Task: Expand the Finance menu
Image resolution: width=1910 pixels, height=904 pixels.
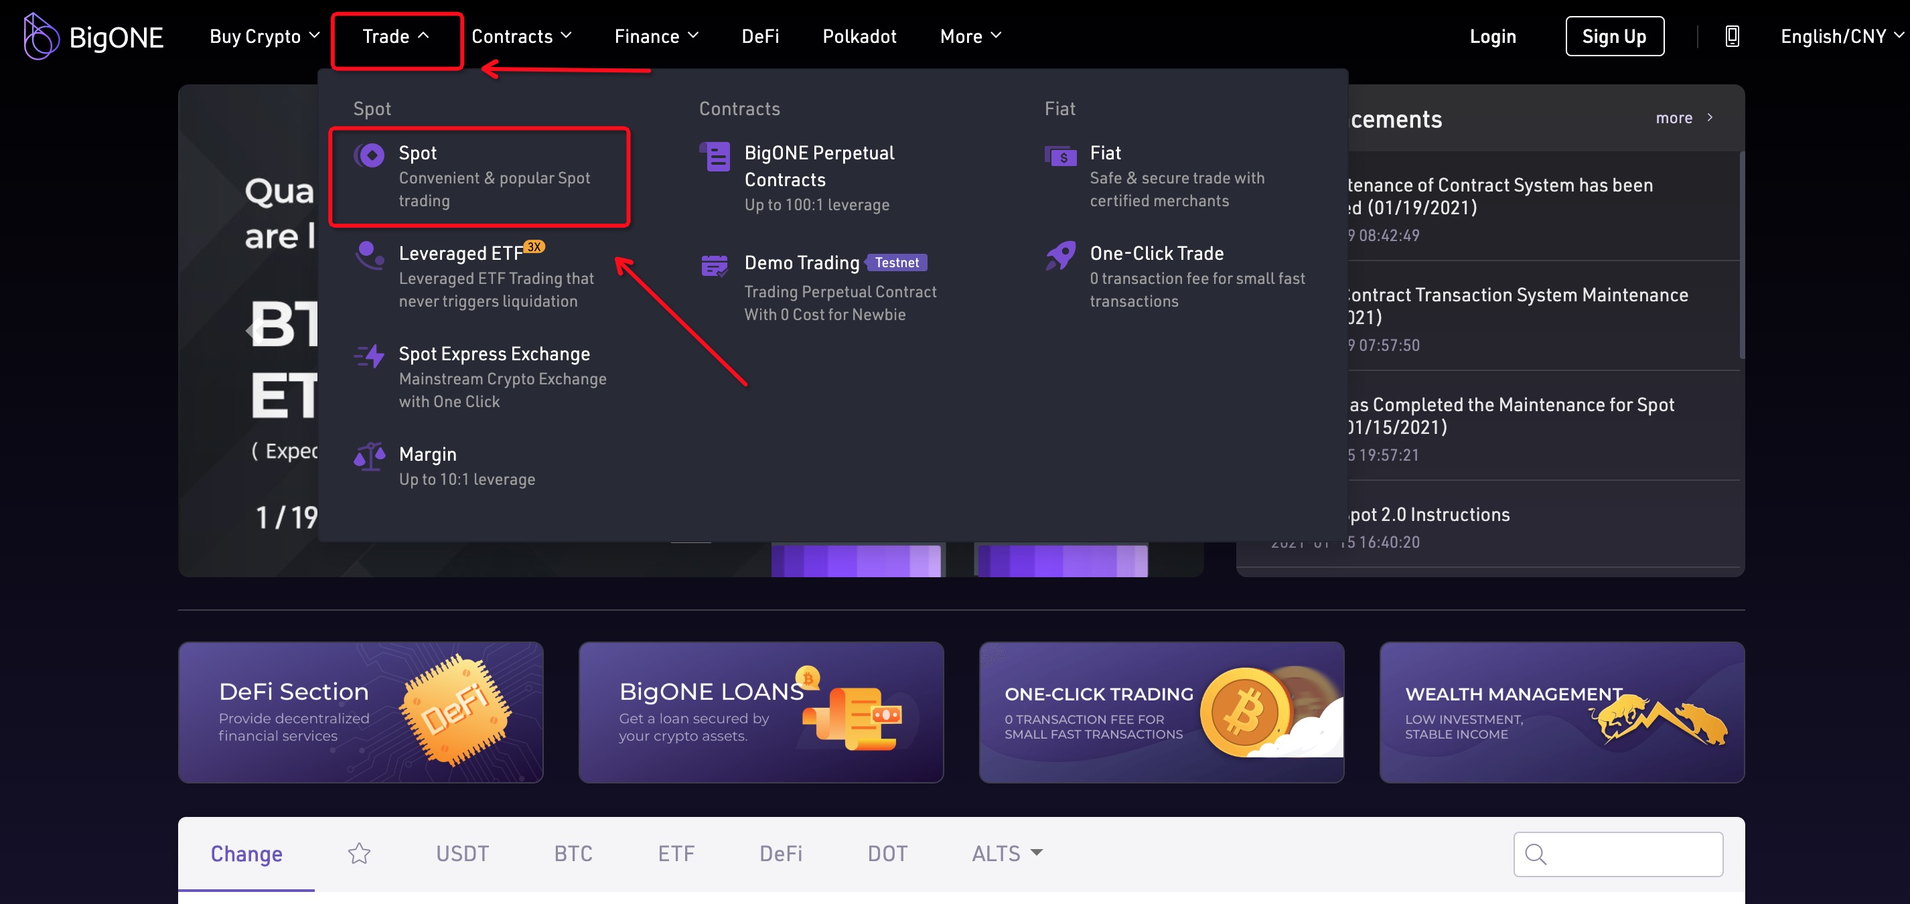Action: click(x=656, y=36)
